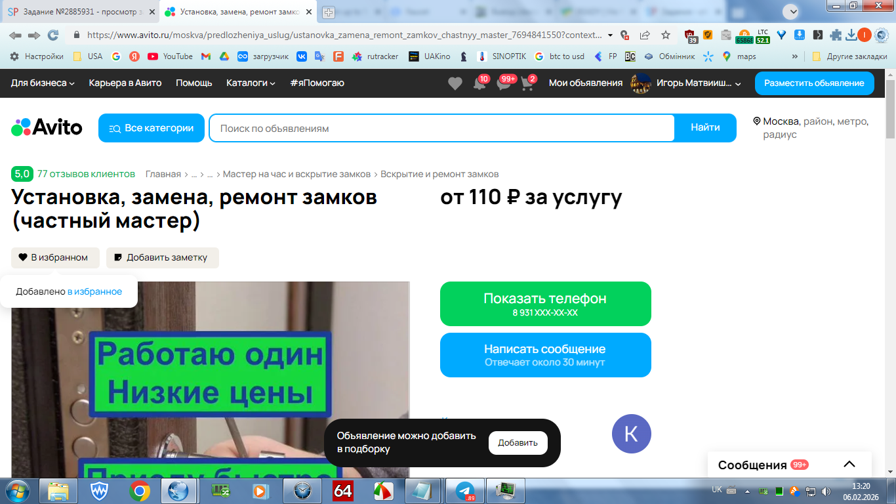
Task: Show more bookmarks with the double chevron
Action: [x=795, y=56]
